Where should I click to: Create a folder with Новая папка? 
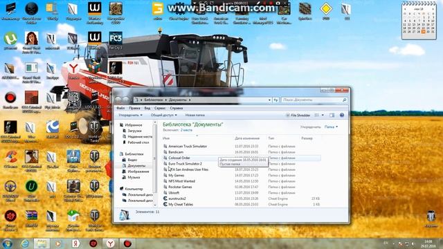click(x=195, y=116)
